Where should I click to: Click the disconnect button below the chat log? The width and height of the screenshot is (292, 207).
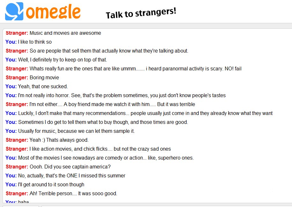click(21, 206)
